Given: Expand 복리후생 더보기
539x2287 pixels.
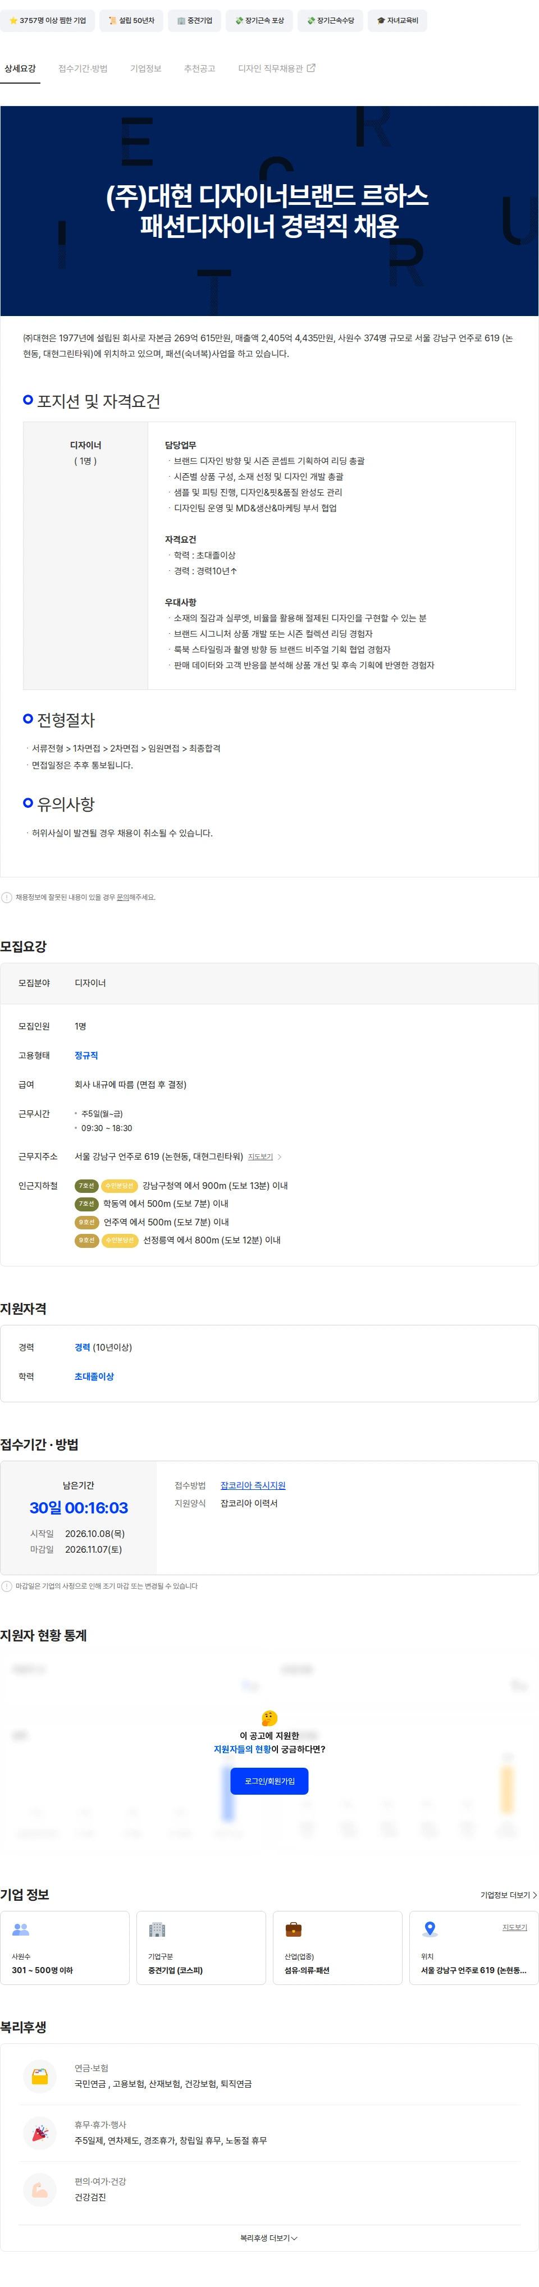Looking at the screenshot, I should click(x=269, y=2238).
